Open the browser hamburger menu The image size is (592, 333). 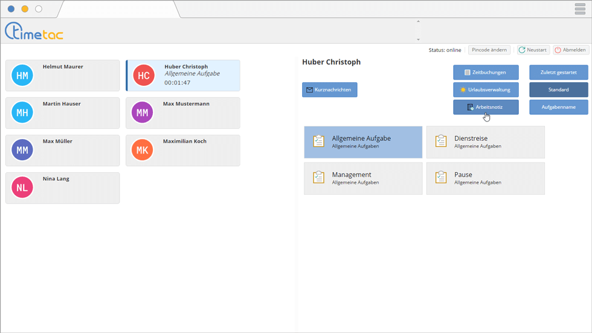pos(580,8)
